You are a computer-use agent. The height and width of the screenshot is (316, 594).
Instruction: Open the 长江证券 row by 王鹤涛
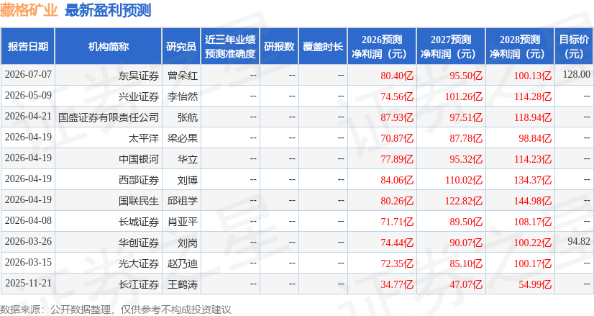pyautogui.click(x=139, y=284)
